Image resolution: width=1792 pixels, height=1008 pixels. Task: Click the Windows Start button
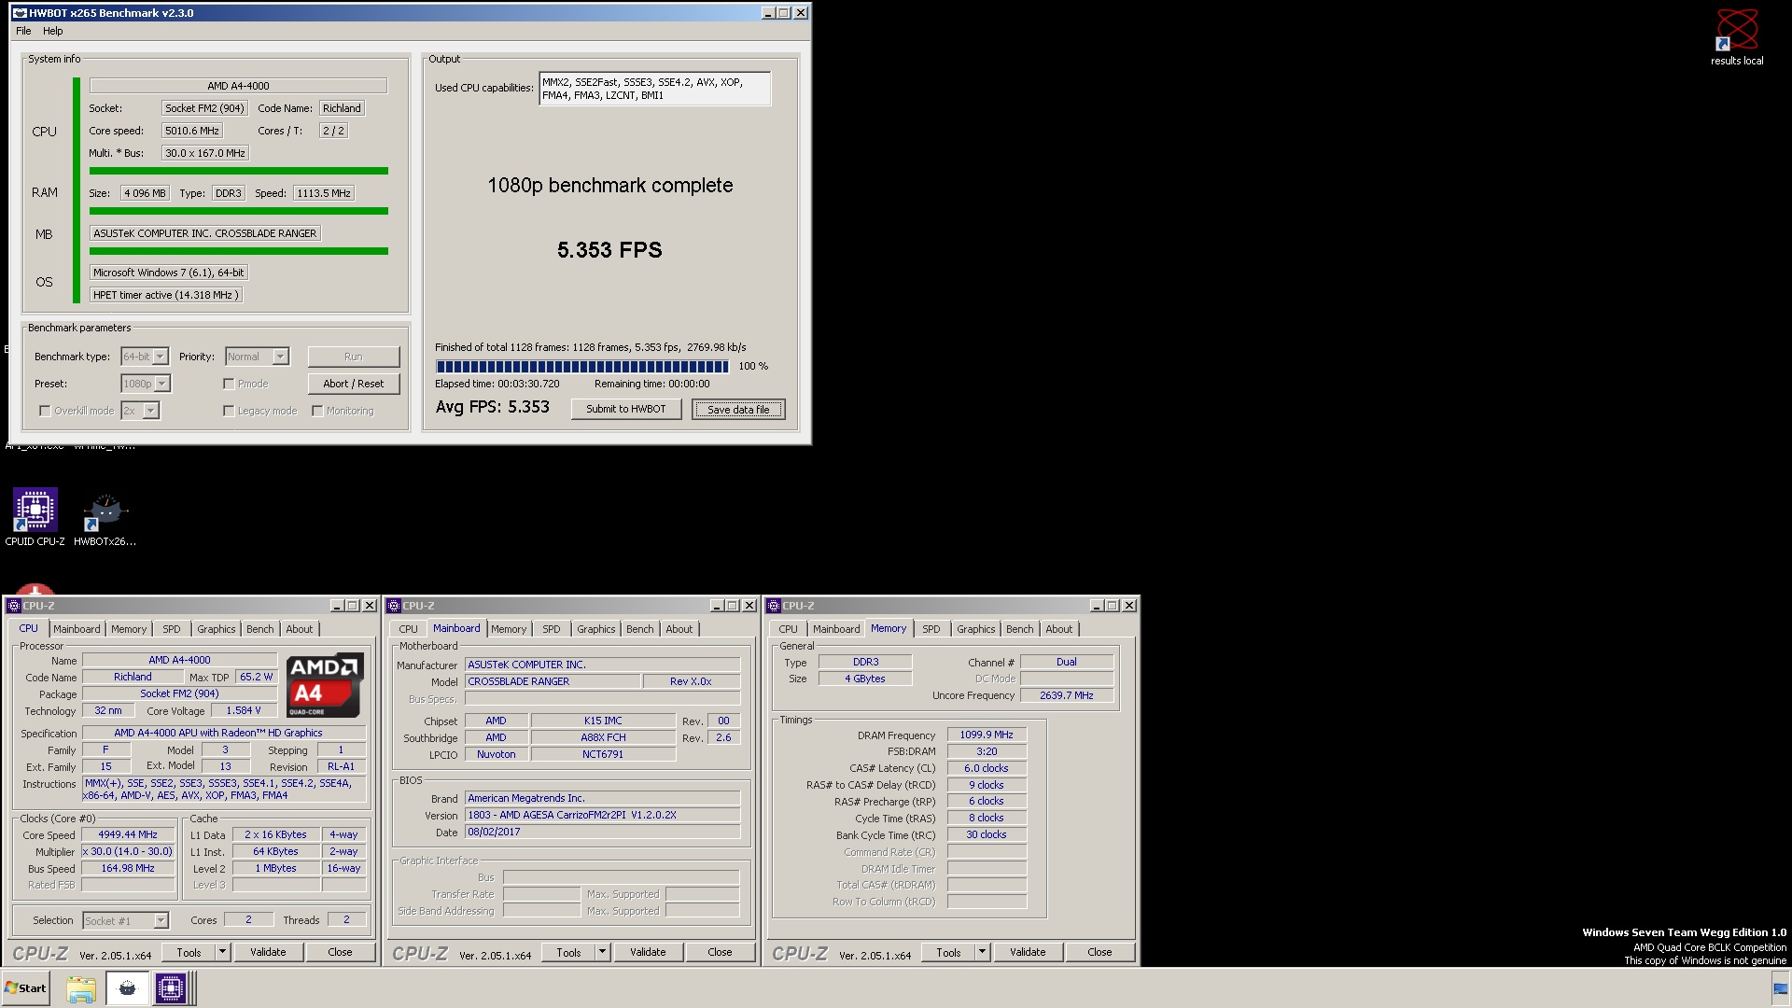pyautogui.click(x=26, y=988)
